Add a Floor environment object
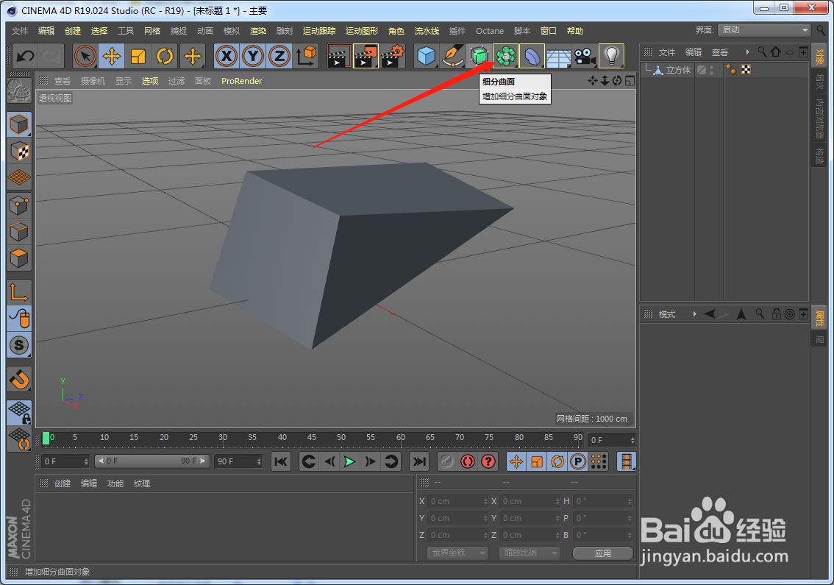Viewport: 834px width, 585px height. point(558,57)
